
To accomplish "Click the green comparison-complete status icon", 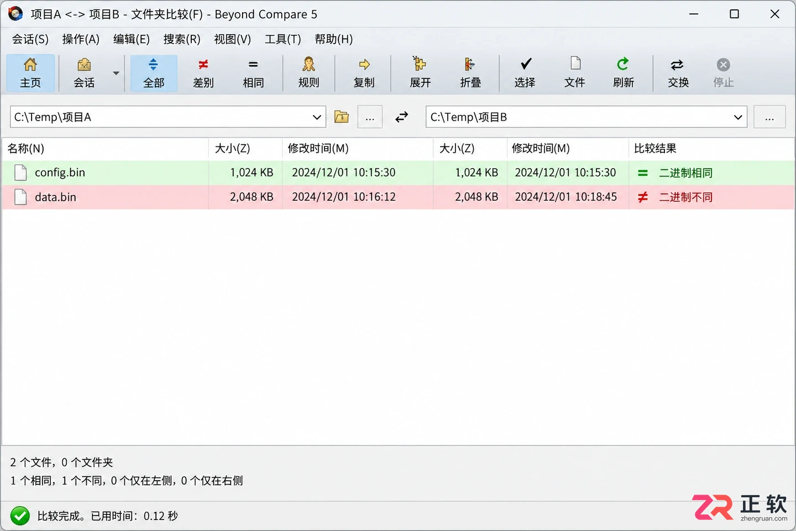I will point(20,516).
